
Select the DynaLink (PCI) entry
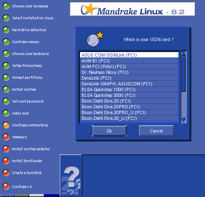pyautogui.click(x=129, y=78)
